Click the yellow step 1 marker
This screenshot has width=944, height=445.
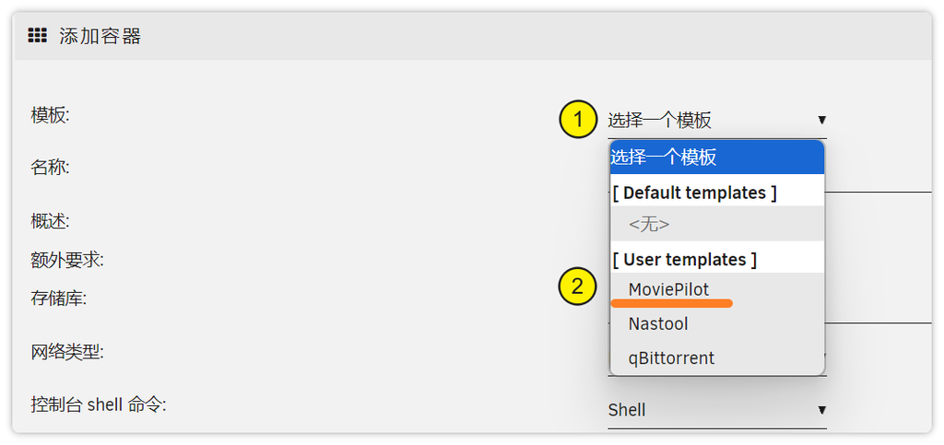click(578, 120)
